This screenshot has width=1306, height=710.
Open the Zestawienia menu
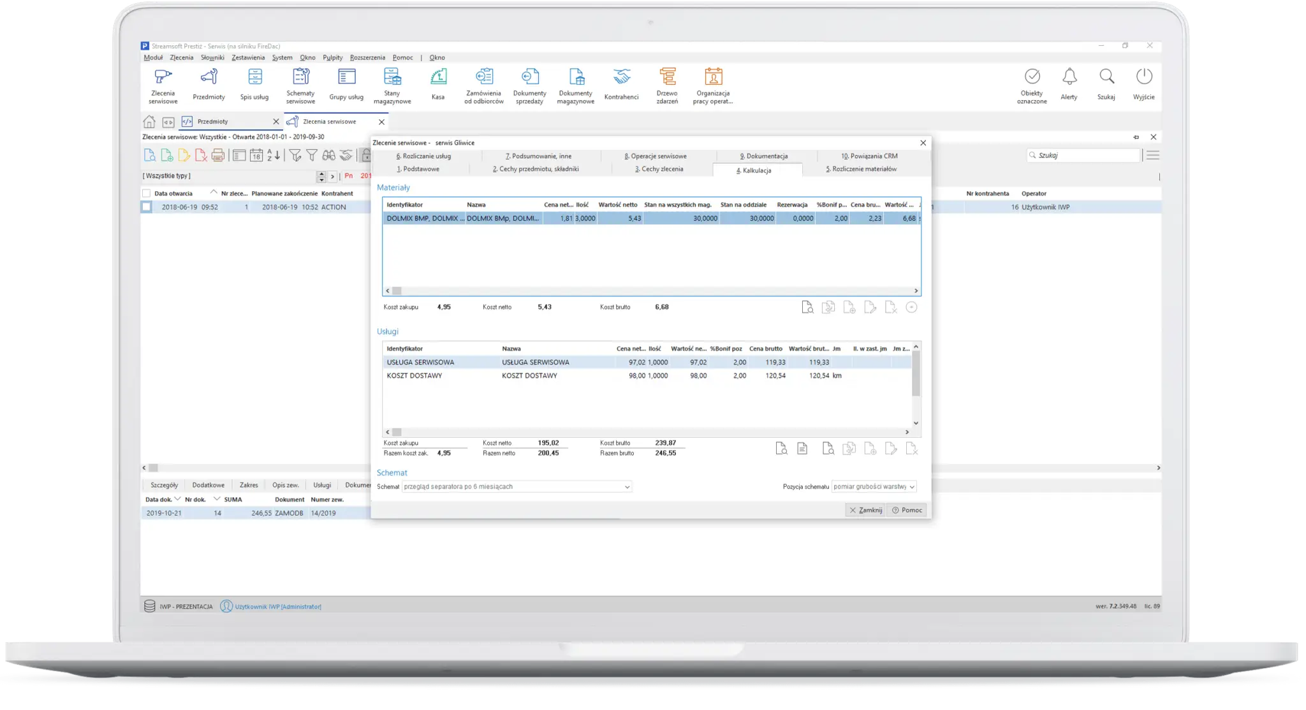point(248,57)
